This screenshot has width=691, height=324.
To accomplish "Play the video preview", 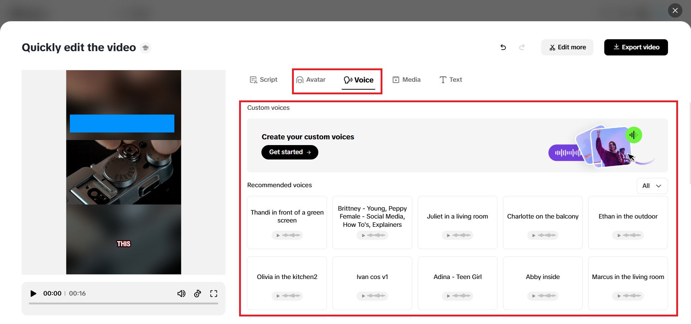I will (x=33, y=293).
